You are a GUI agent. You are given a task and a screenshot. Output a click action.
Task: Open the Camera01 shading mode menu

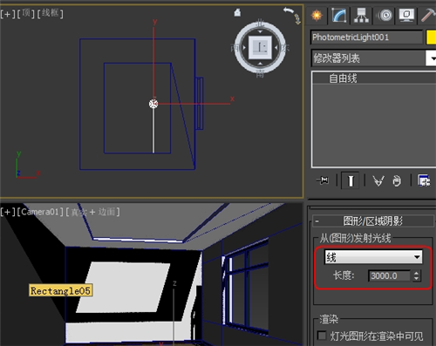[92, 212]
